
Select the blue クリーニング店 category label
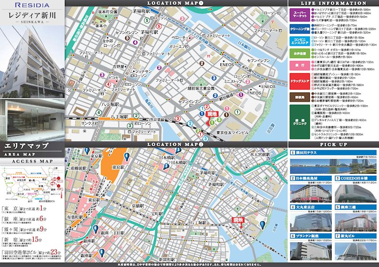tap(299, 29)
